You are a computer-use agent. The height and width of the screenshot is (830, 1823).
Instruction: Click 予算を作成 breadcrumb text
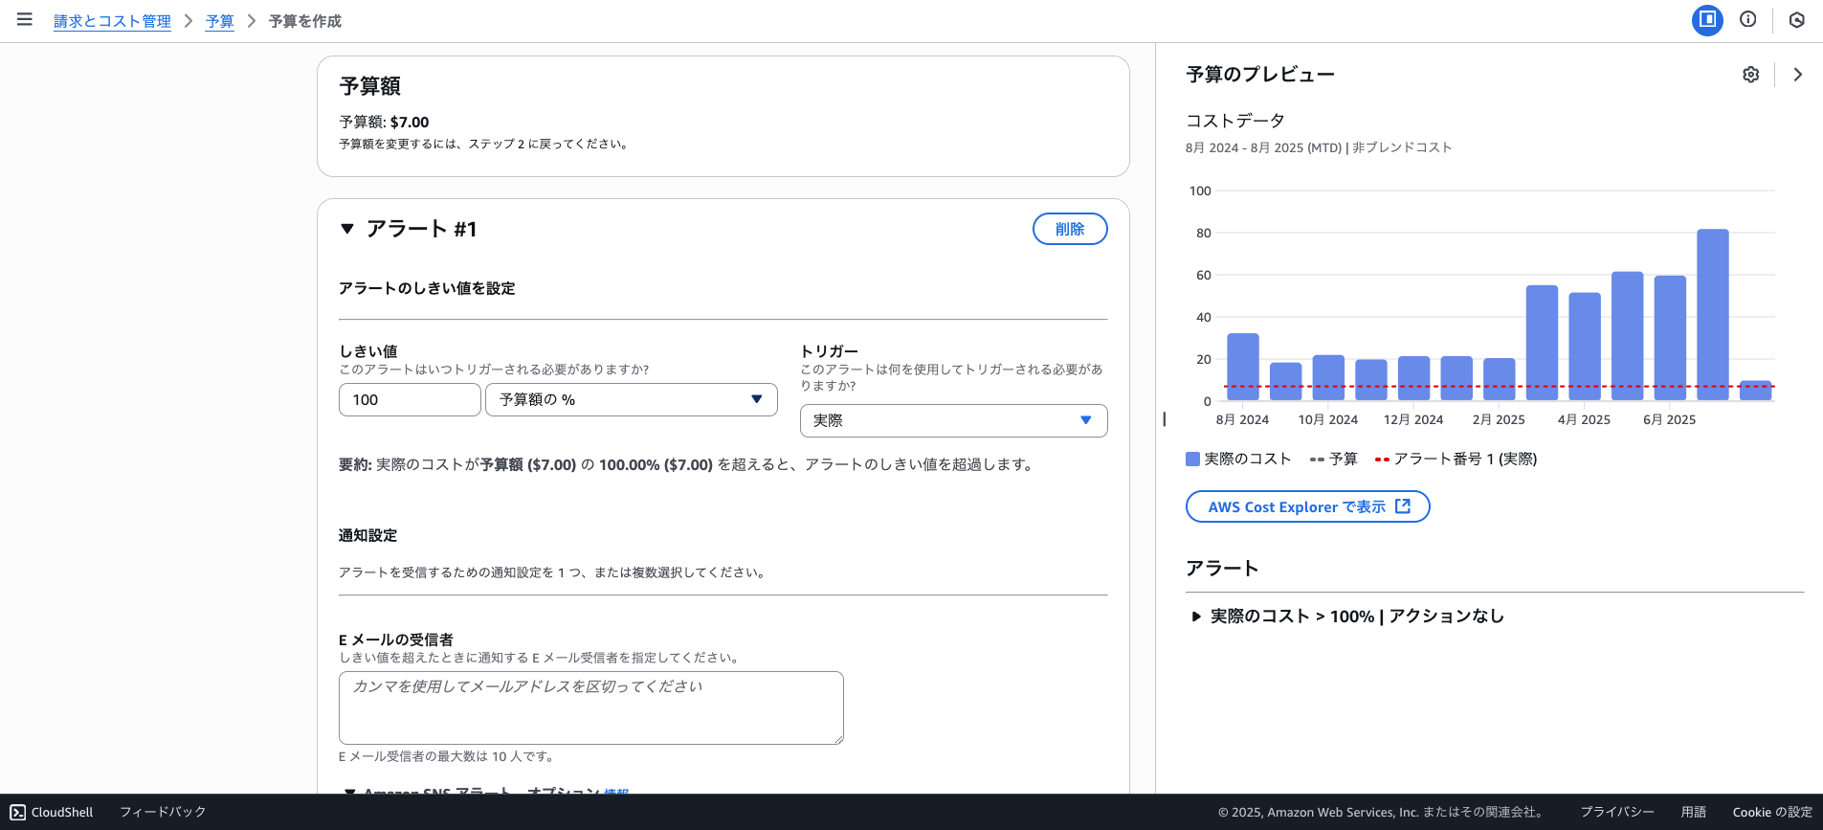pyautogui.click(x=305, y=21)
